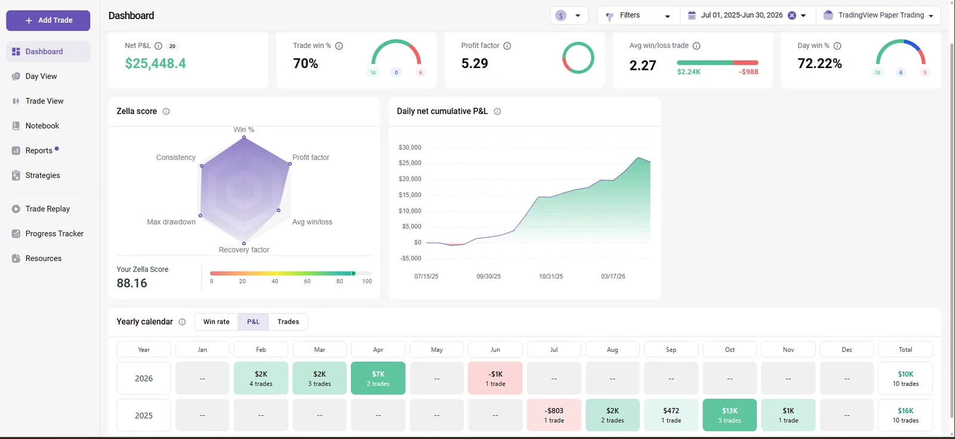This screenshot has height=439, width=955.
Task: Click the Day win % info icon
Action: [x=837, y=46]
